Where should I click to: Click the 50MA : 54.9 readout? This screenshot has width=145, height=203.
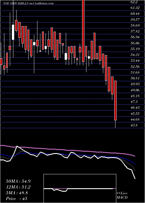click(x=18, y=181)
